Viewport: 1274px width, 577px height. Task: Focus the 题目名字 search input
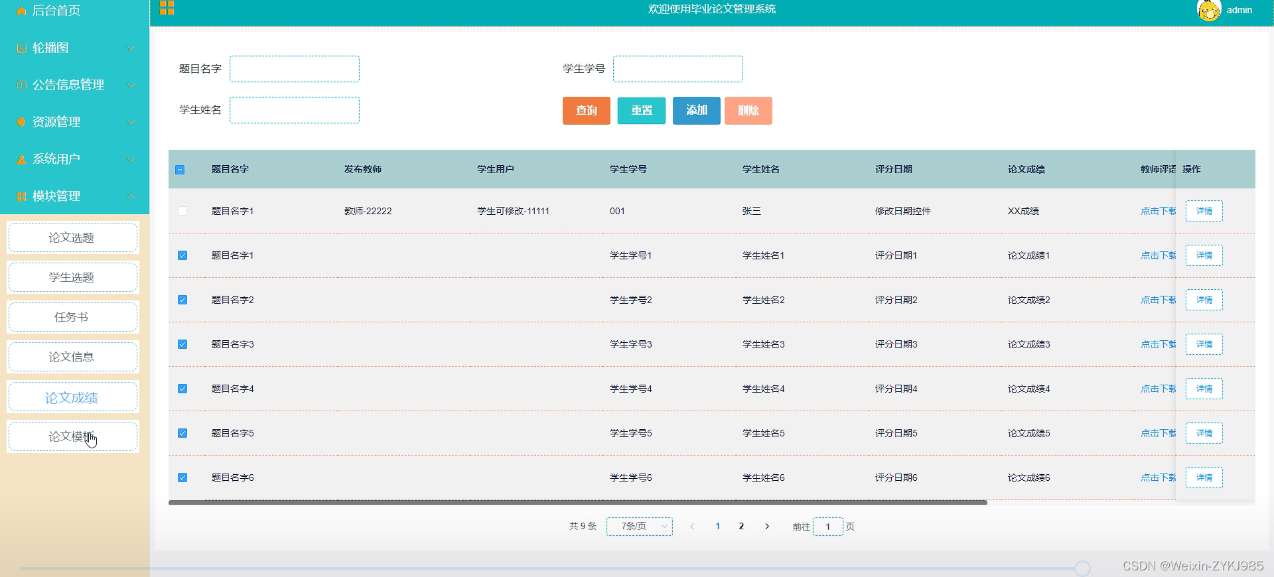295,69
